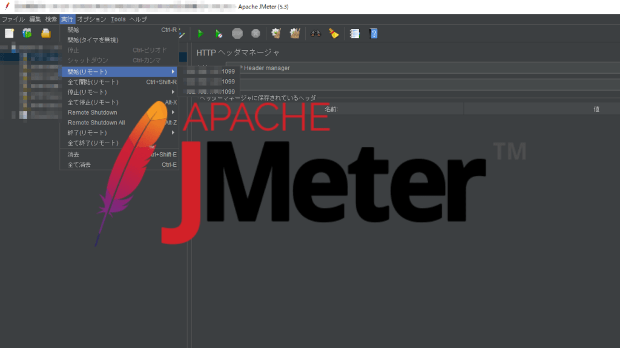This screenshot has height=348, width=620.
Task: Expand the 停止(リモート) submenu
Action: point(119,92)
